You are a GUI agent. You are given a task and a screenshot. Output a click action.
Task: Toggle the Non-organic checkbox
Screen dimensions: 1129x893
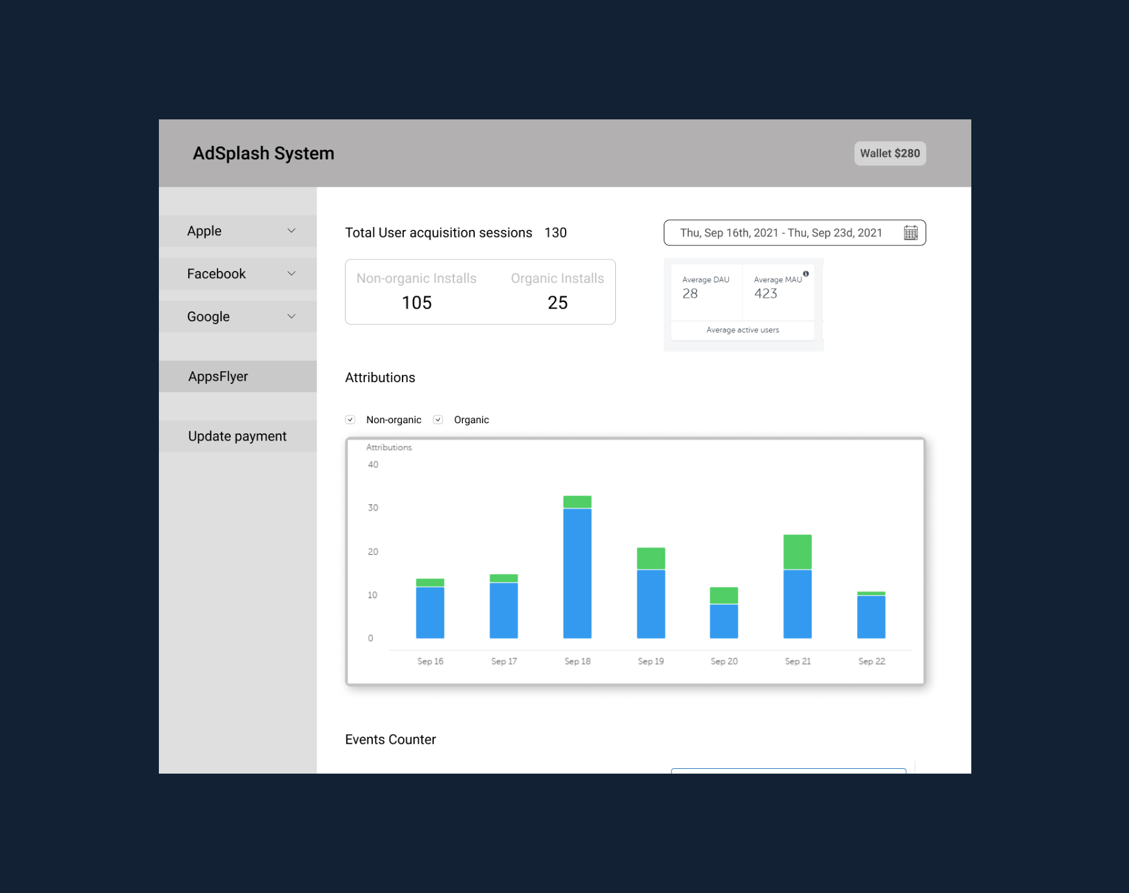click(351, 420)
